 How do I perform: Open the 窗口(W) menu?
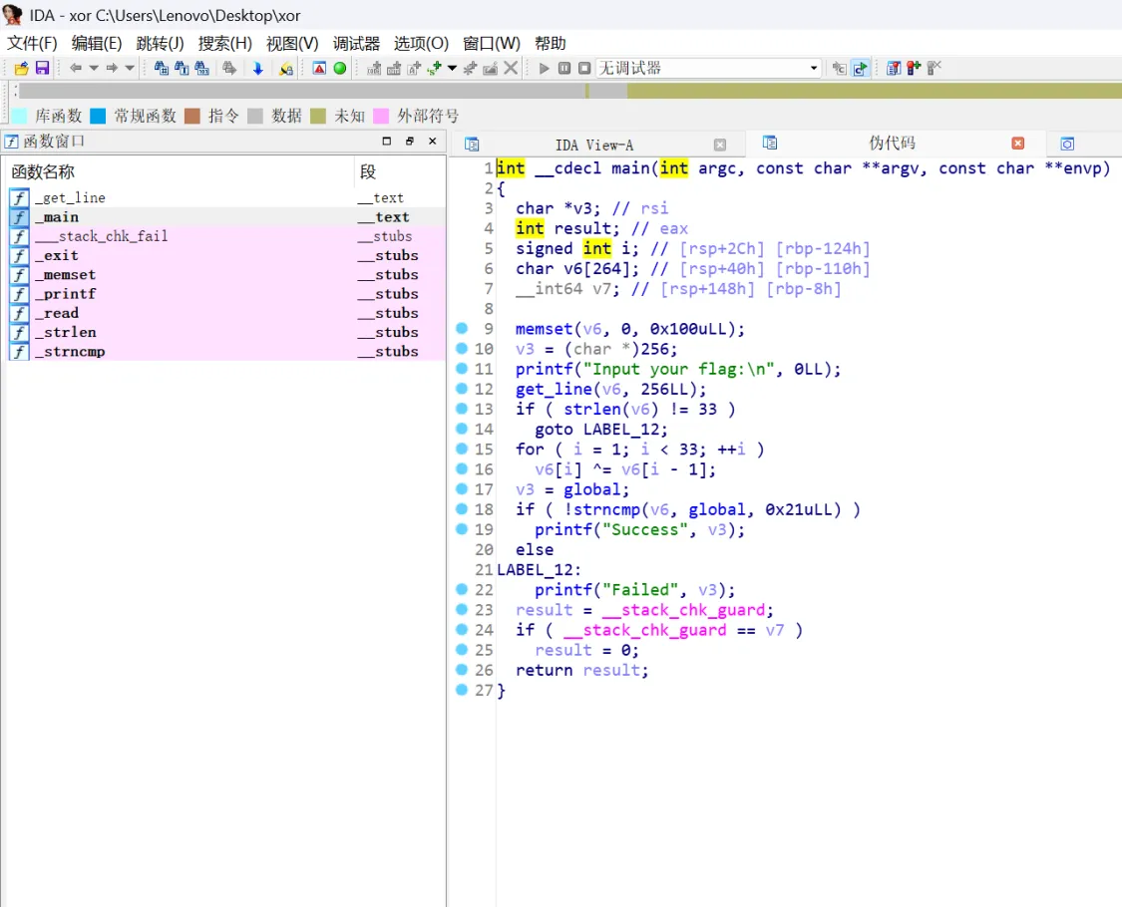(491, 43)
